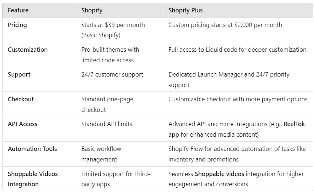Click the Shopify column header
This screenshot has height=195, width=314.
[x=92, y=10]
